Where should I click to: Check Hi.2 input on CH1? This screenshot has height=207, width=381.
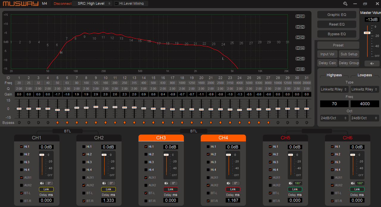pyautogui.click(x=21, y=154)
